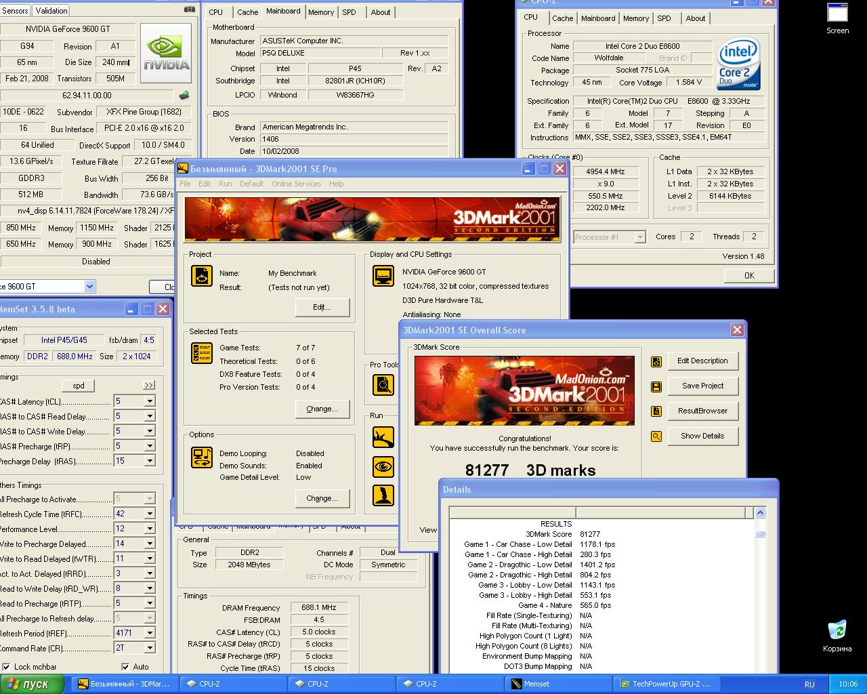This screenshot has width=867, height=694.
Task: Click the Save Project button
Action: pos(702,386)
